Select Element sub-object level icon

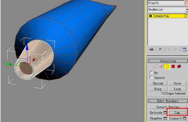[179, 67]
